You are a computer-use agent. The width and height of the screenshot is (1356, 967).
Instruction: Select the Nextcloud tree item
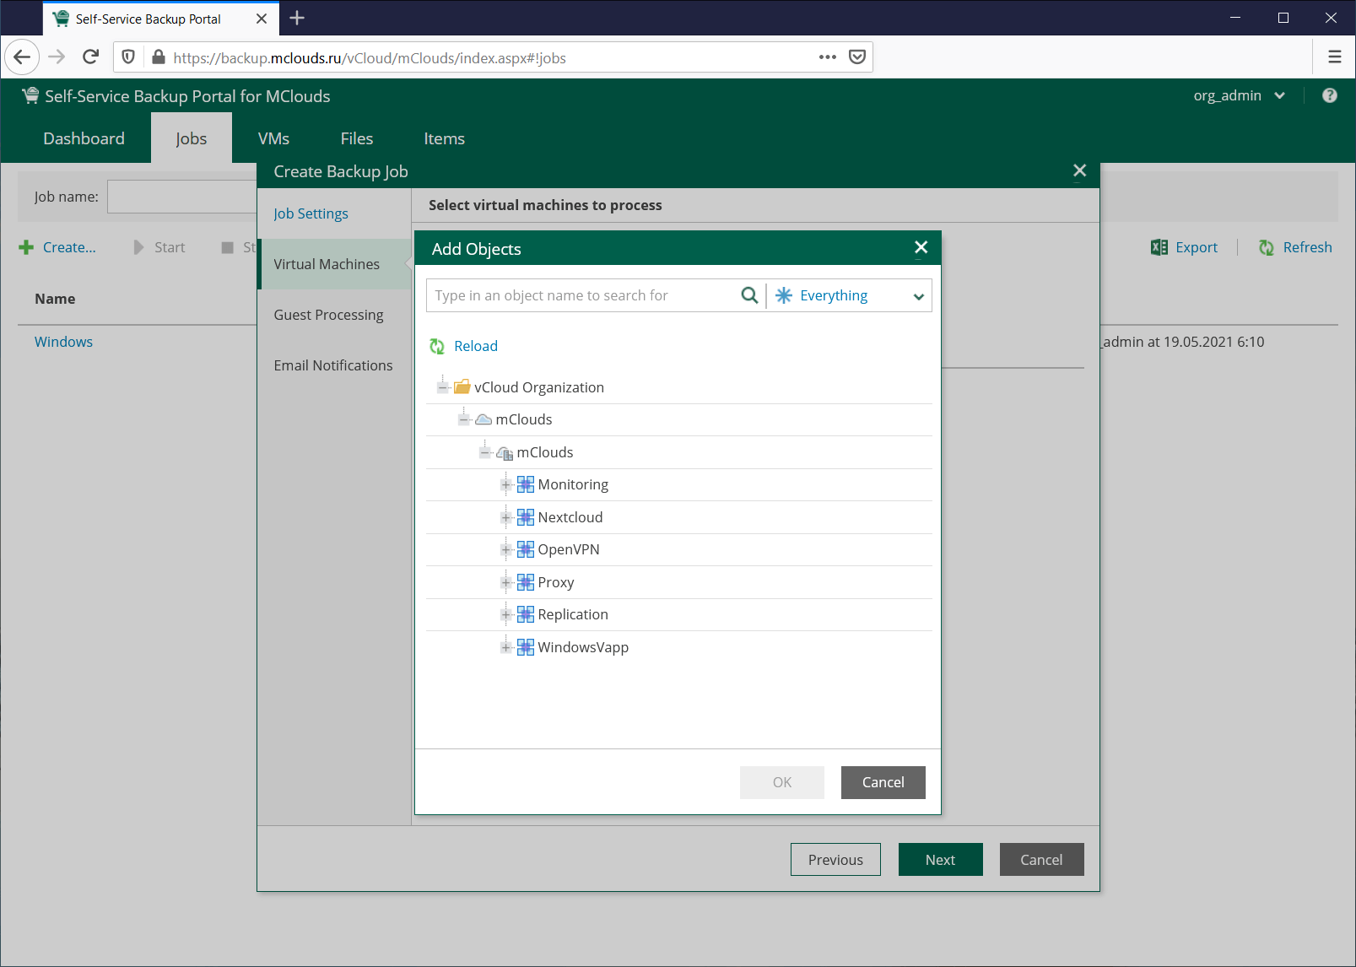570,517
